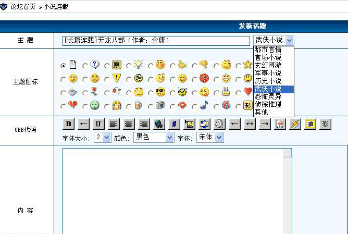Click the gift box topic icon

[x=226, y=105]
